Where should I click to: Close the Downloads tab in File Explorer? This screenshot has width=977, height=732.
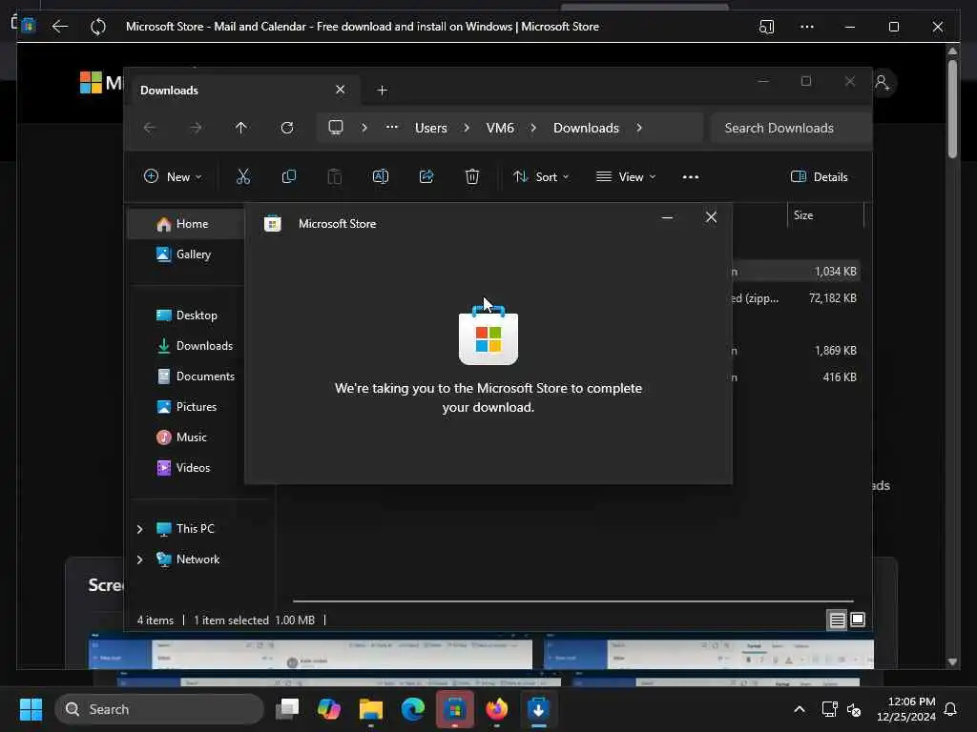tap(341, 90)
